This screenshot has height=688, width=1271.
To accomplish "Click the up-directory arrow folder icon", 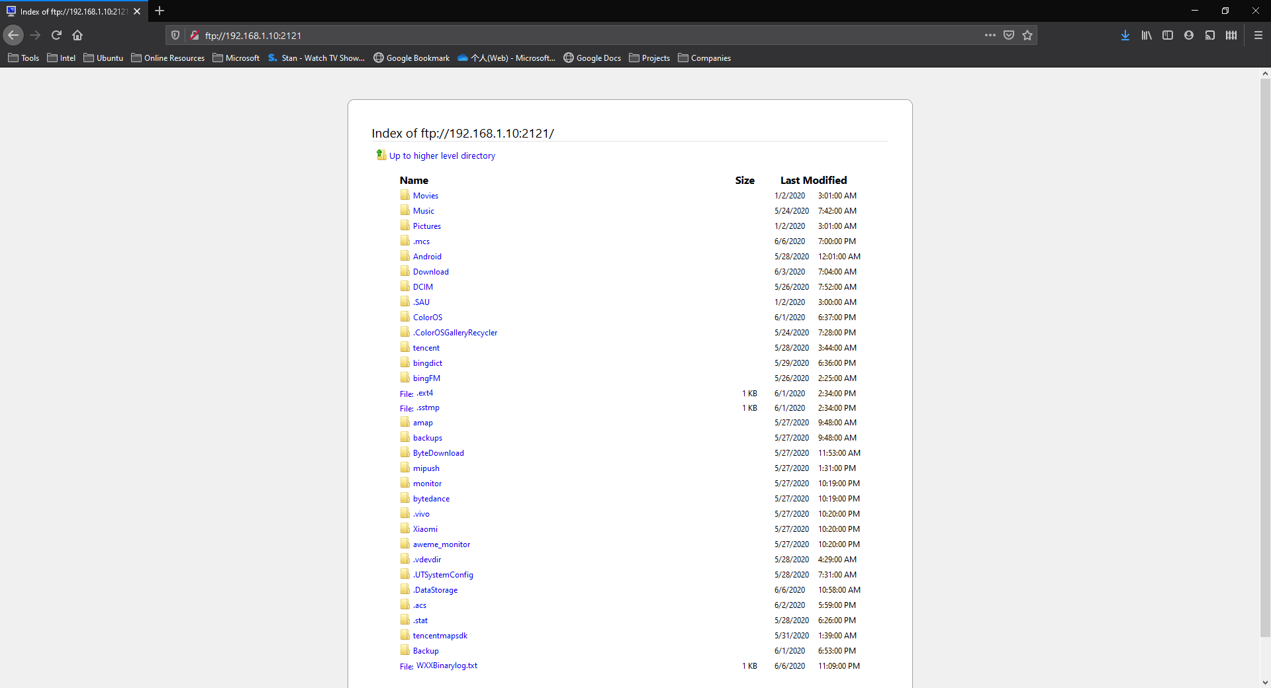I will pyautogui.click(x=381, y=155).
